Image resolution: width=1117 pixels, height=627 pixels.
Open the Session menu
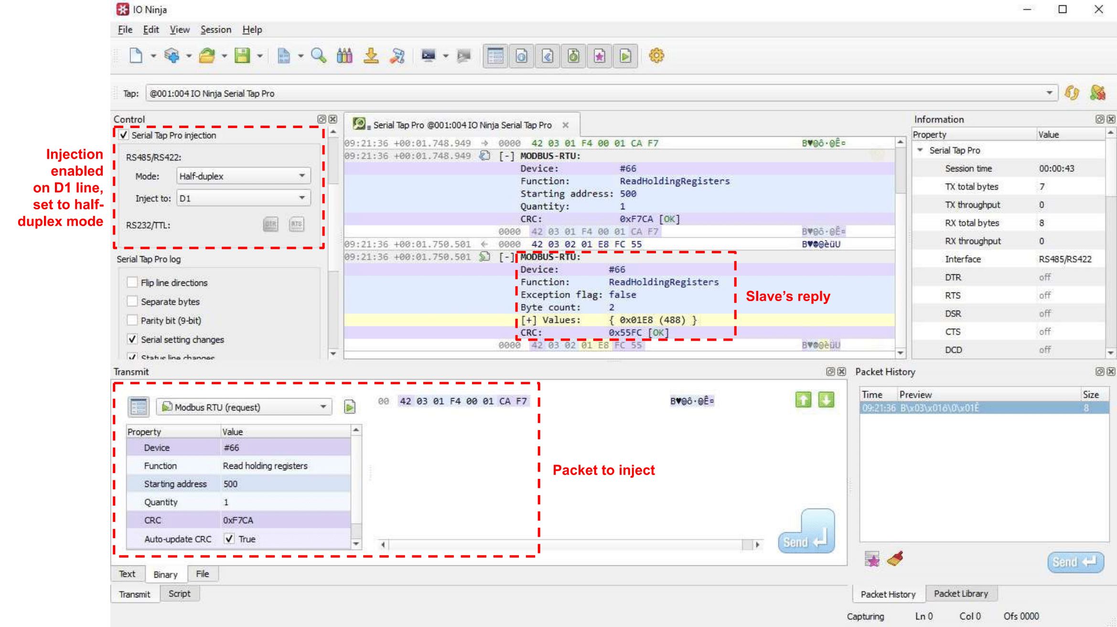216,30
